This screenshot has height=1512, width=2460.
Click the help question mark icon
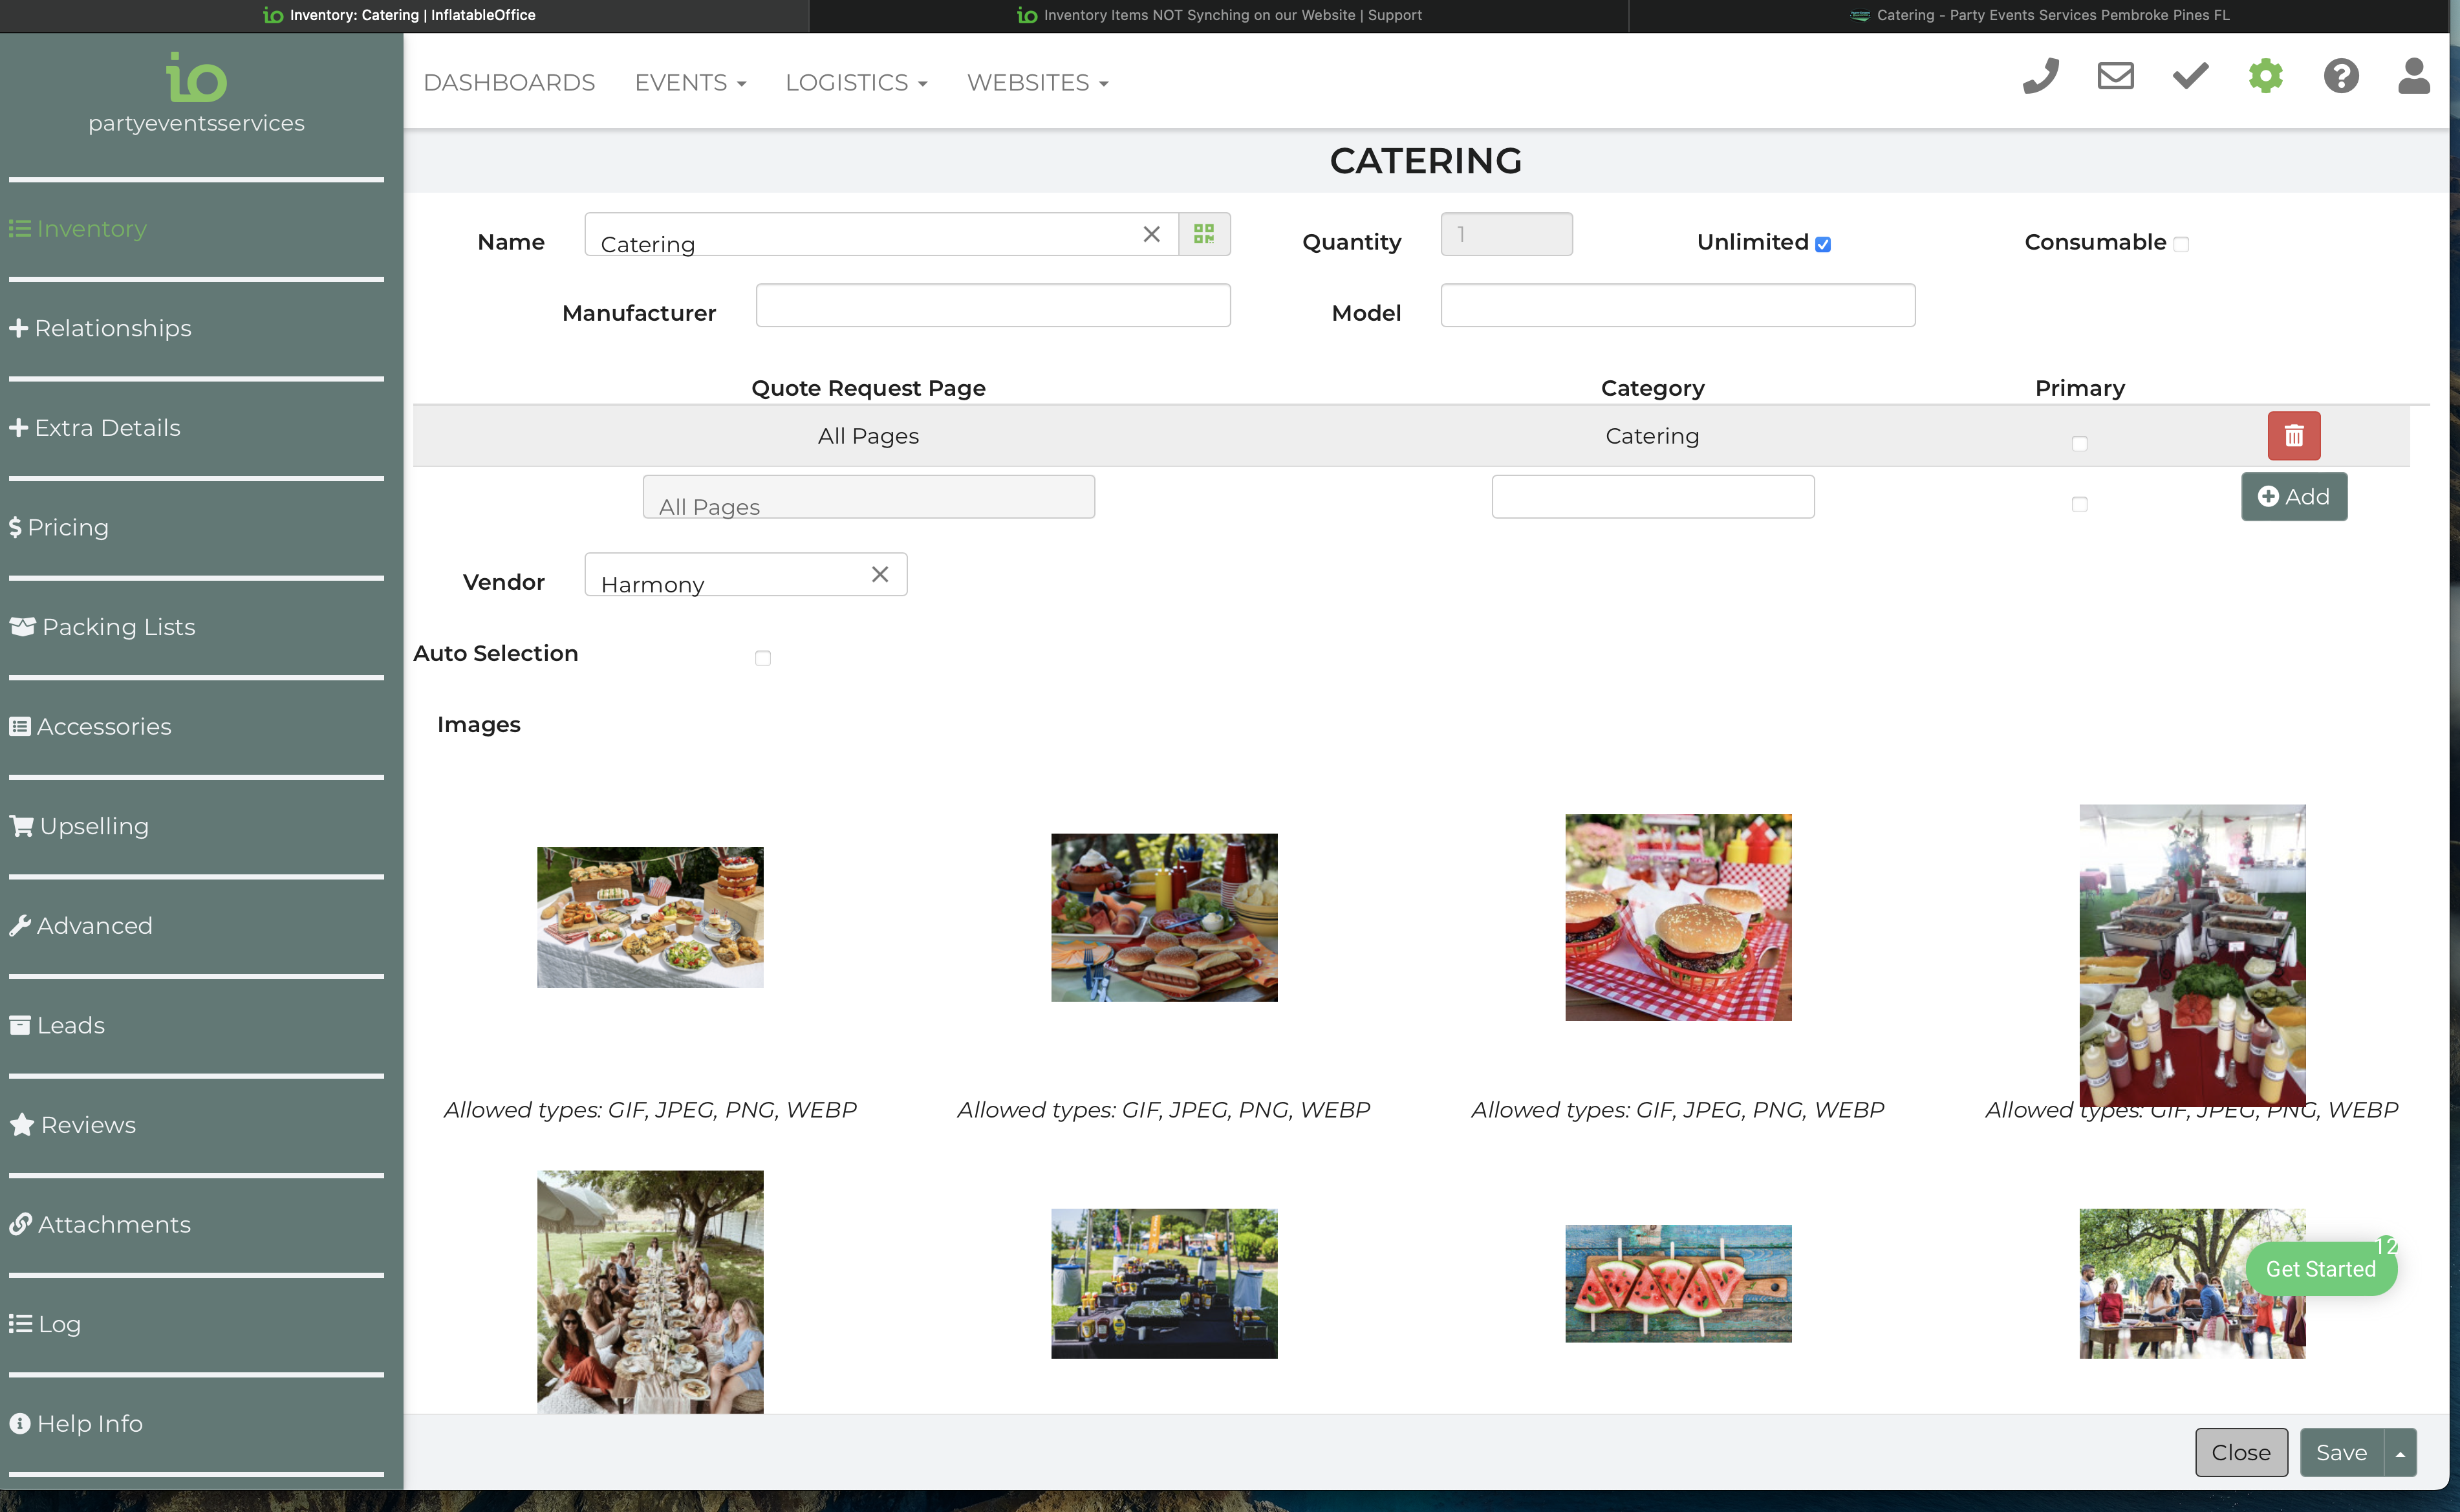click(x=2340, y=77)
